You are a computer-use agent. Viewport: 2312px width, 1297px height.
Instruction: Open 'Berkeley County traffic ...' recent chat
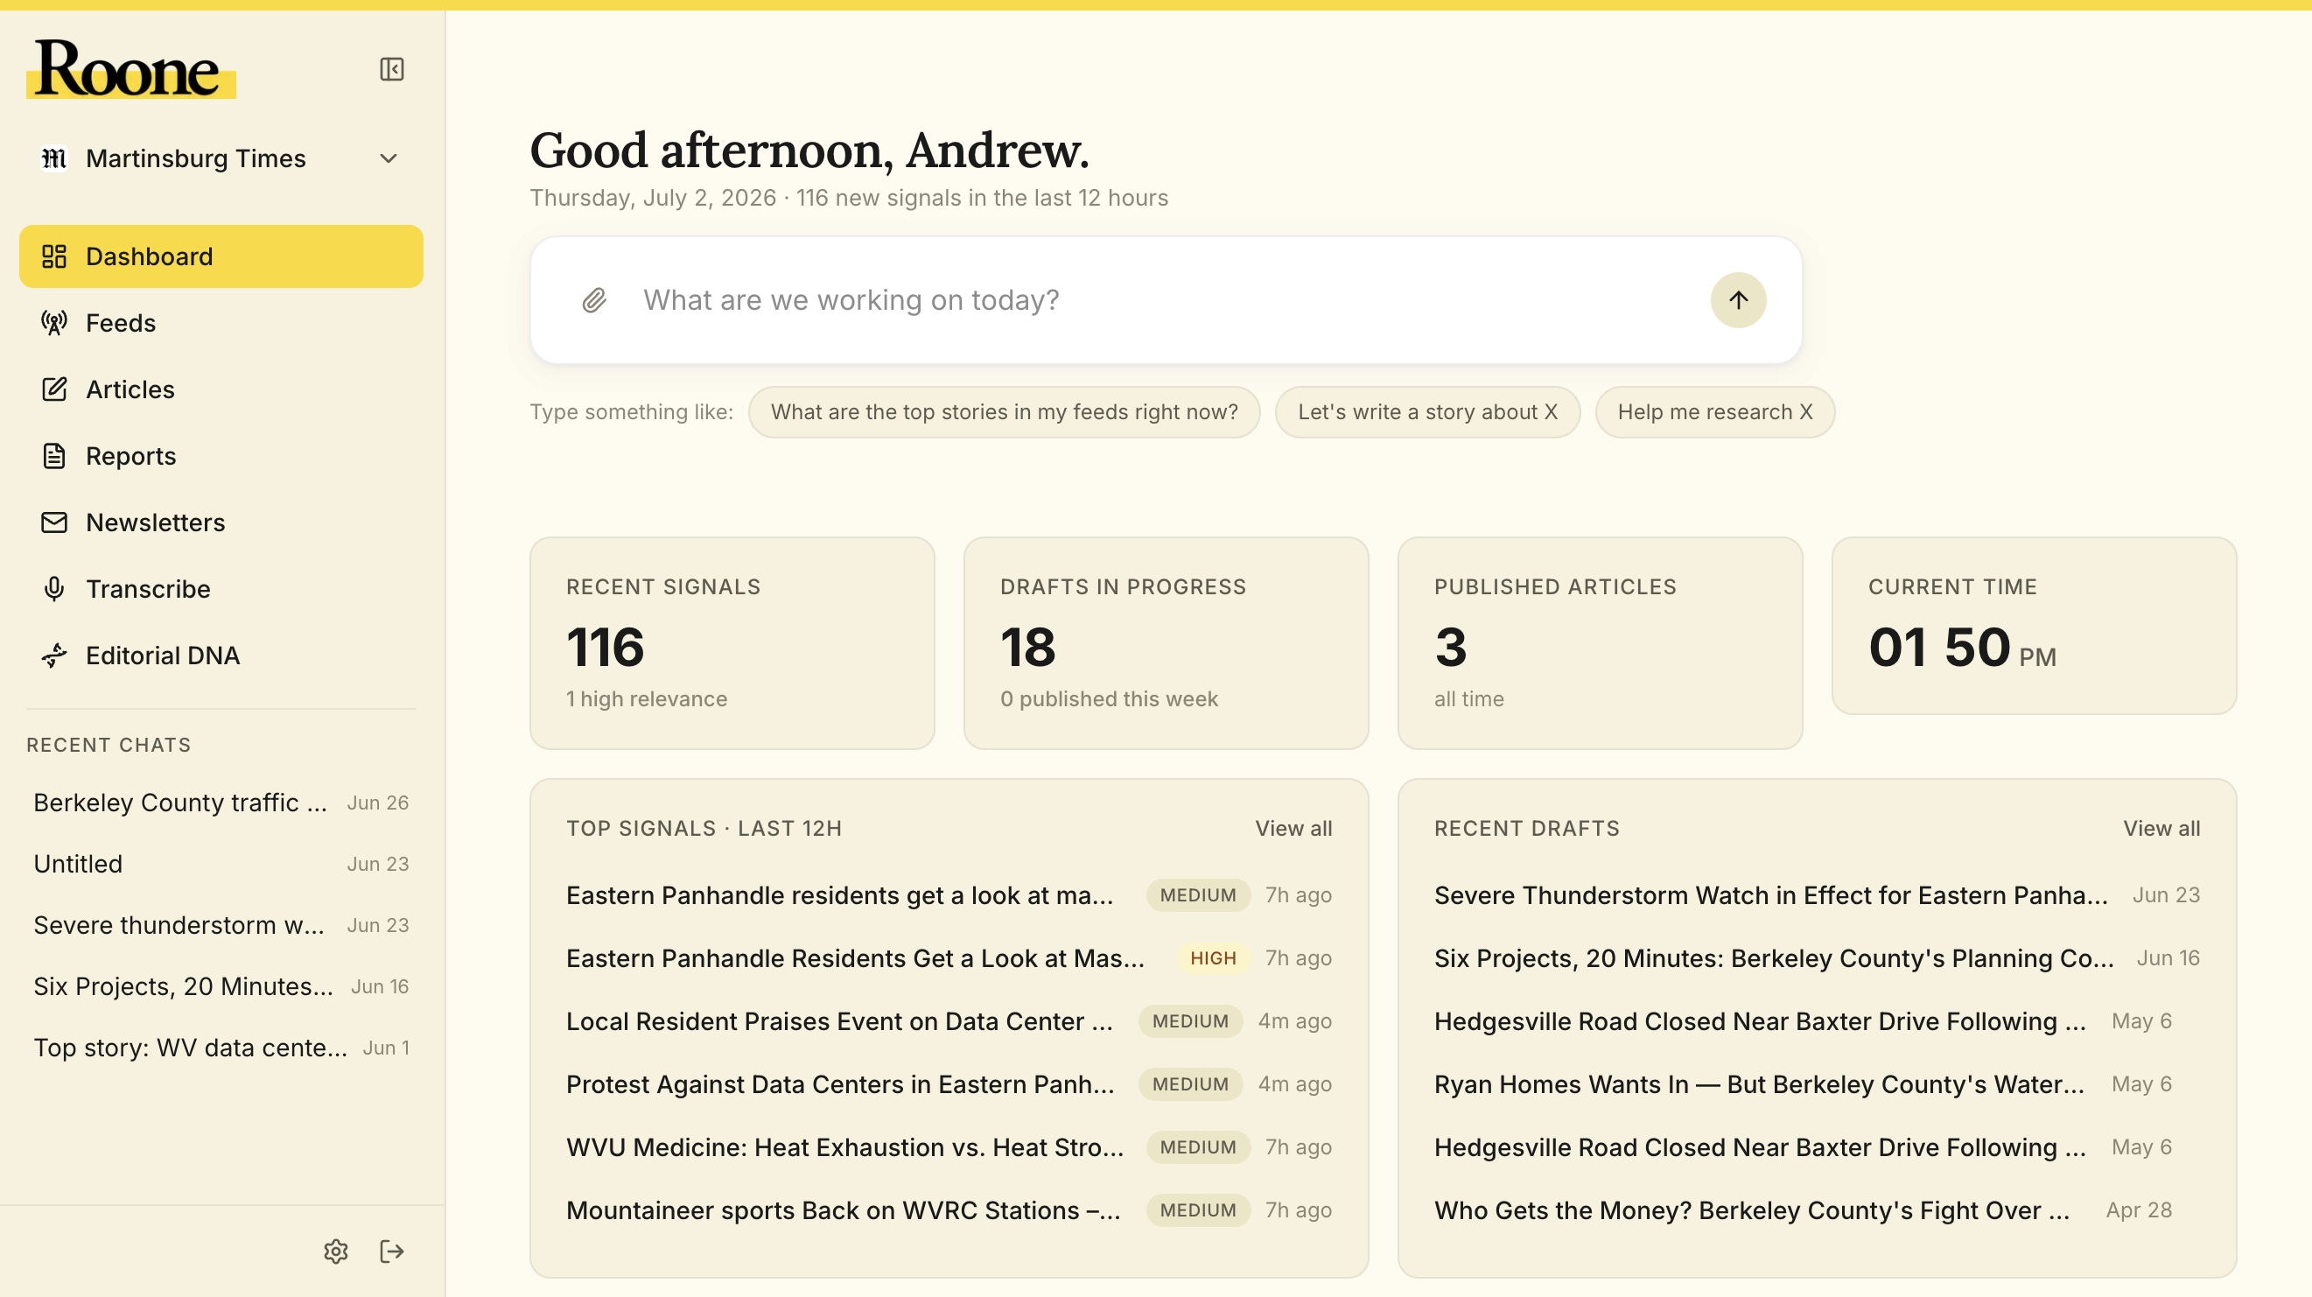click(221, 803)
